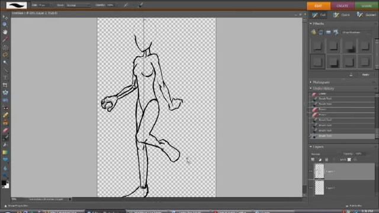Switch to Full edit mode
Image resolution: width=379 pixels, height=213 pixels.
pos(319,15)
